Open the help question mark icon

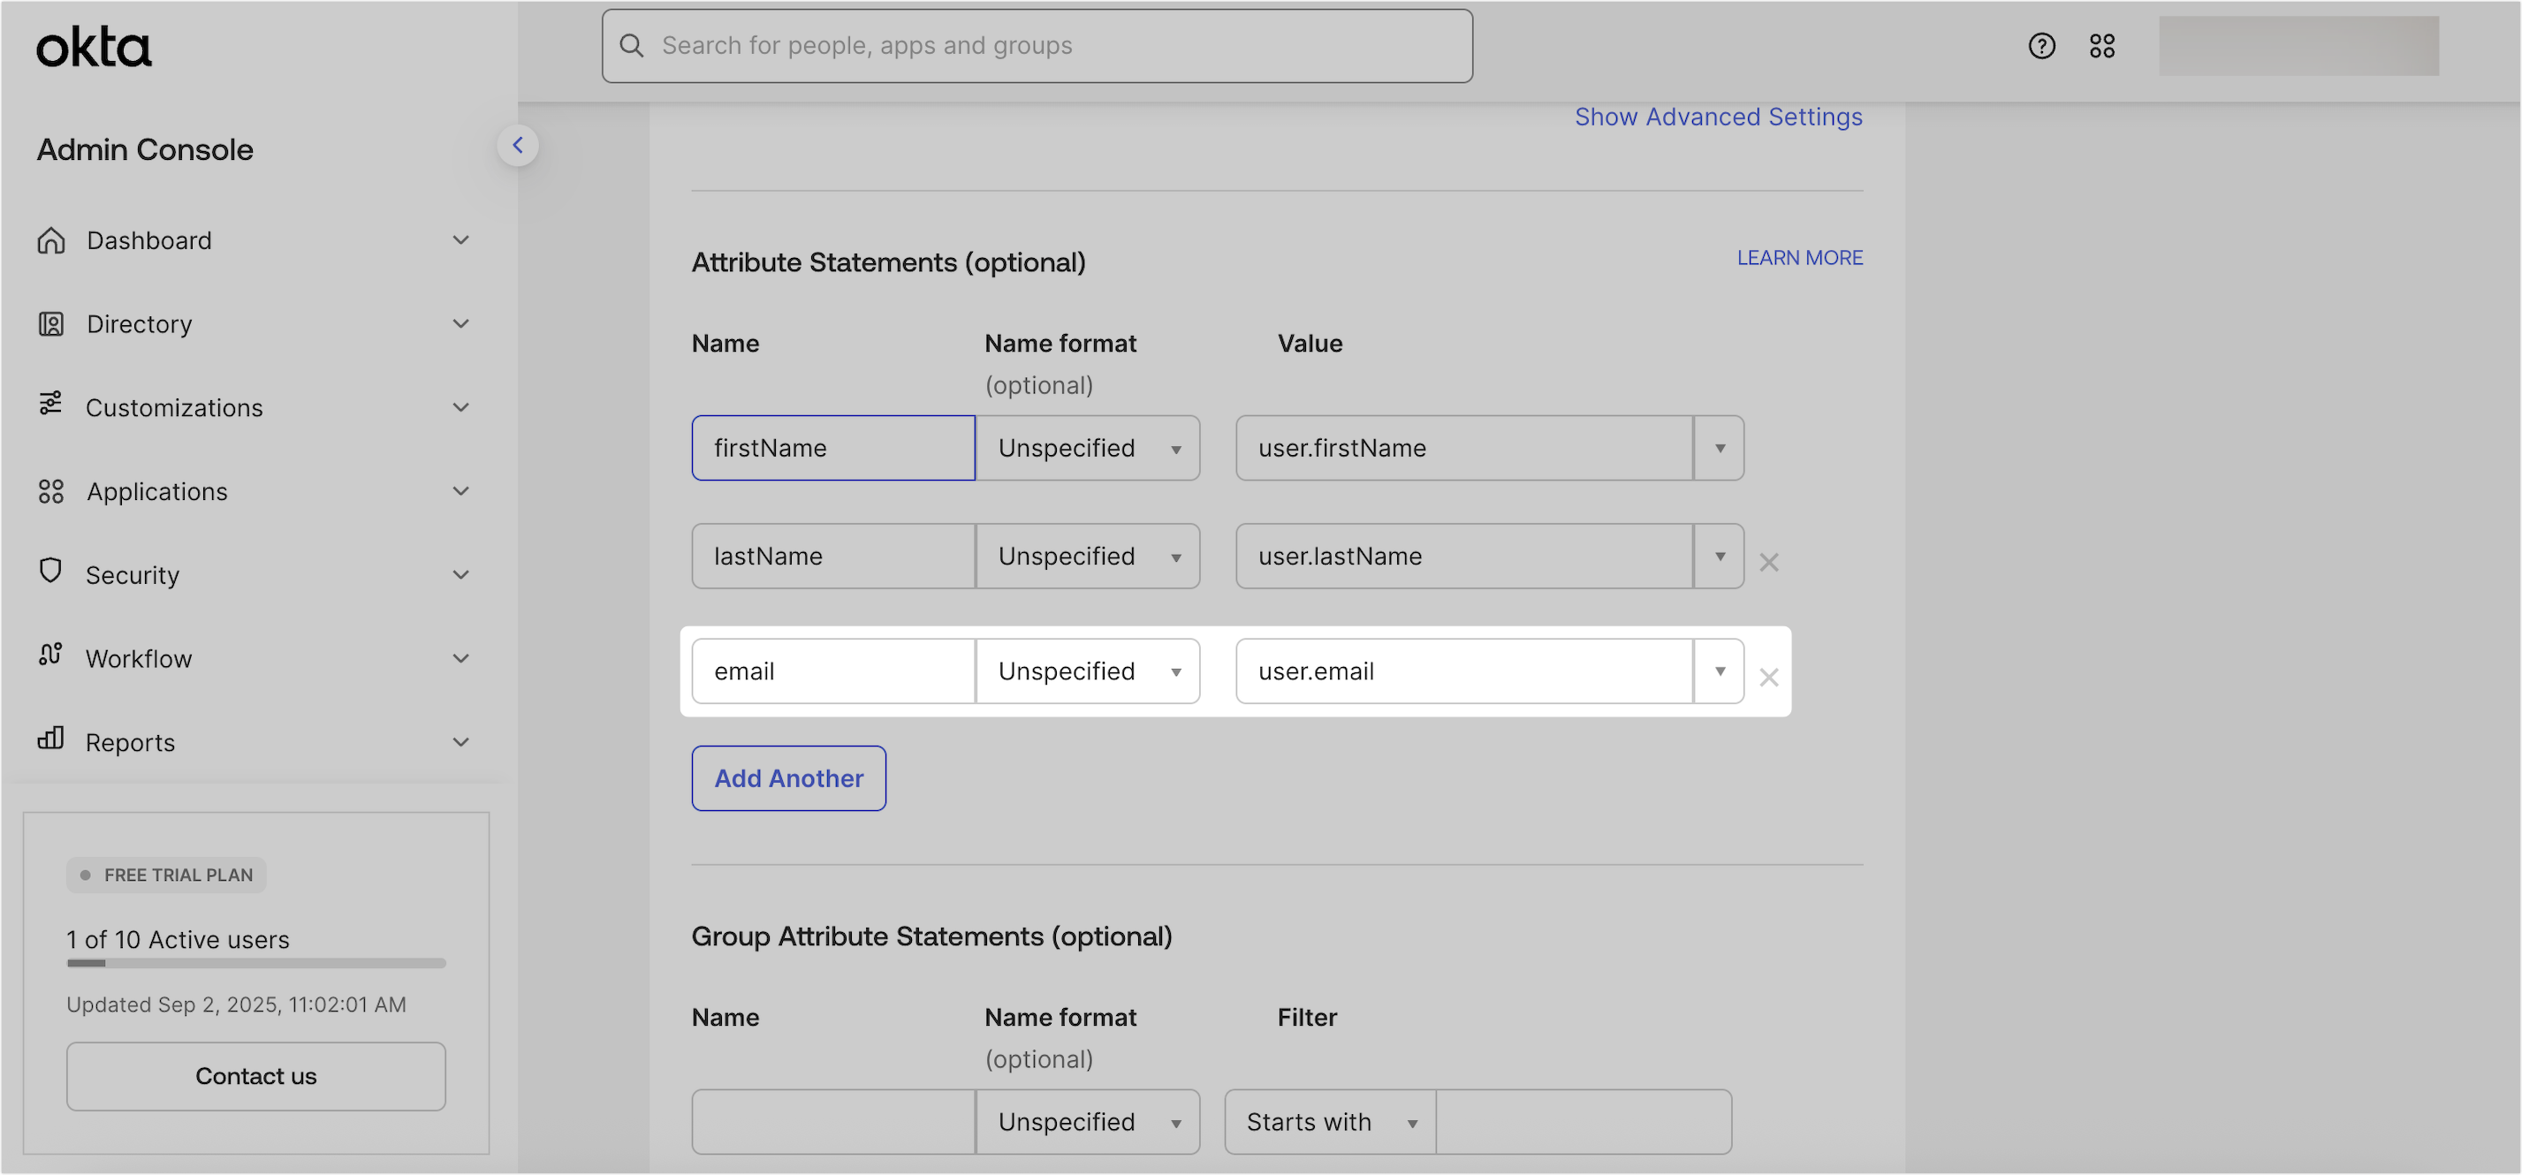coord(2041,46)
